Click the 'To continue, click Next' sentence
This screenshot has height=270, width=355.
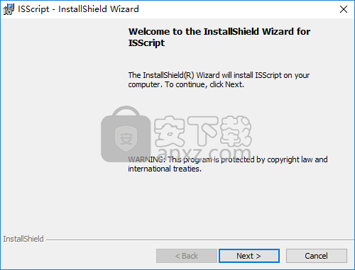[x=204, y=84]
